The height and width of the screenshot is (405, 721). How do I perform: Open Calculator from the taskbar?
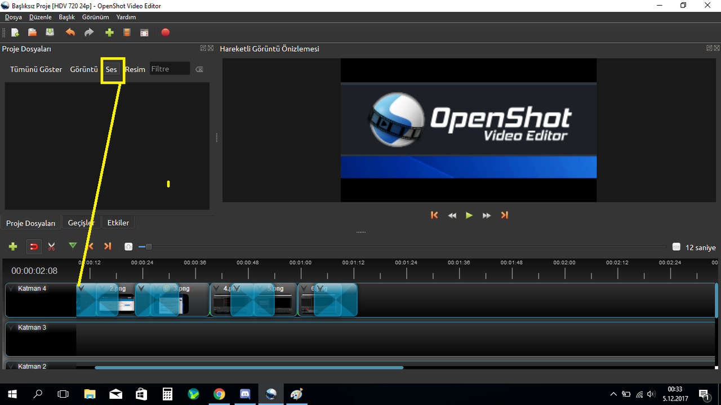point(167,394)
